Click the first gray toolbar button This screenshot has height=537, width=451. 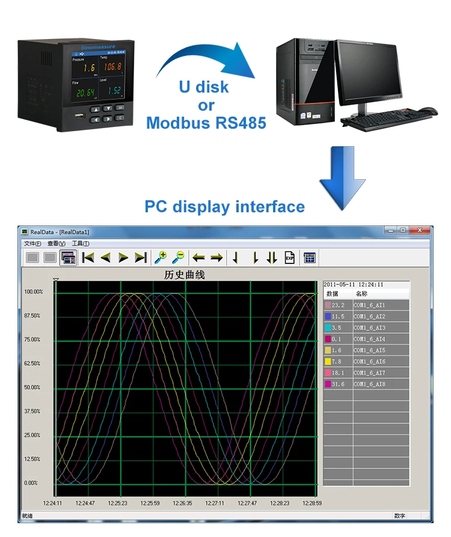coord(32,257)
